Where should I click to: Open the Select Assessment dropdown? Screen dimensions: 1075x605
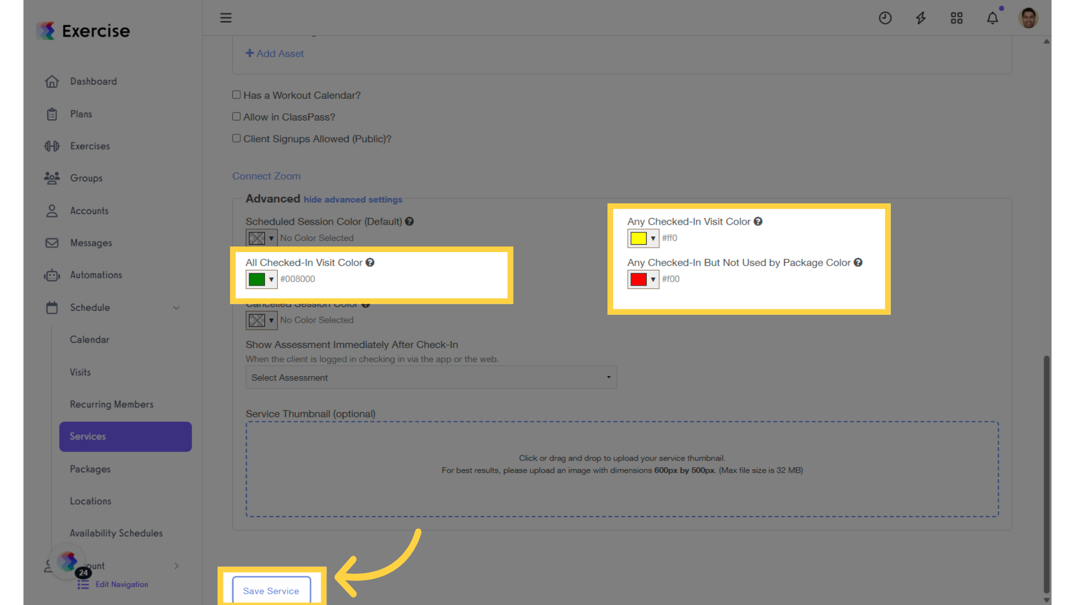tap(431, 378)
